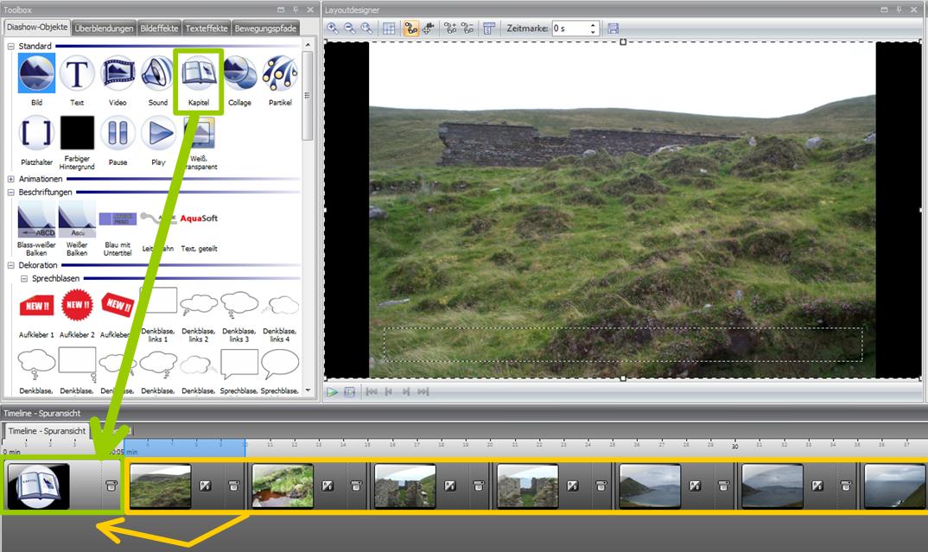Select the Platzhalter bracket icon
928x552 pixels.
point(36,134)
